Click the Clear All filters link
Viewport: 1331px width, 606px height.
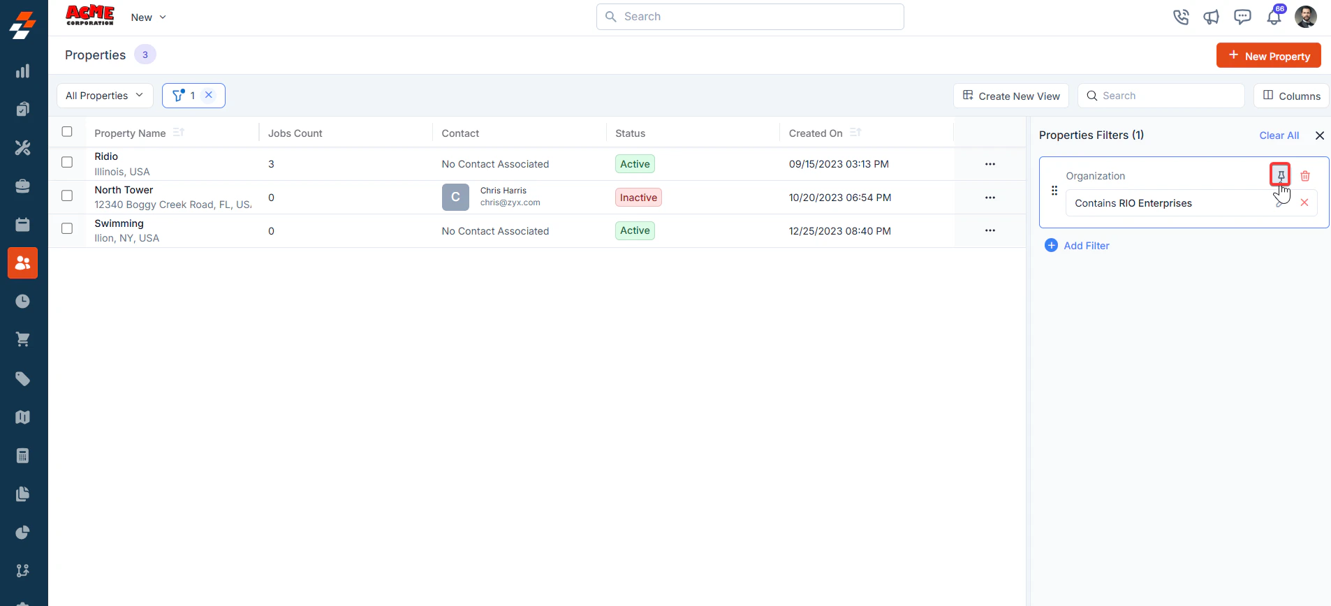pos(1279,135)
